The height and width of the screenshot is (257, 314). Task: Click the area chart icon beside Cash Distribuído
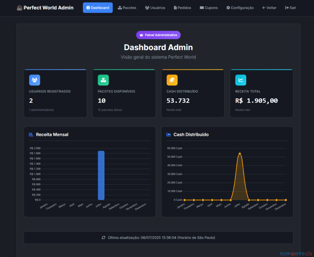(x=169, y=135)
